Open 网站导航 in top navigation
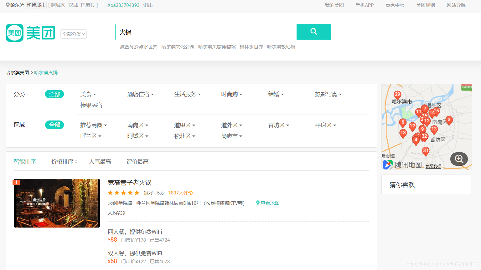Viewport: 481px width, 270px height. click(456, 5)
